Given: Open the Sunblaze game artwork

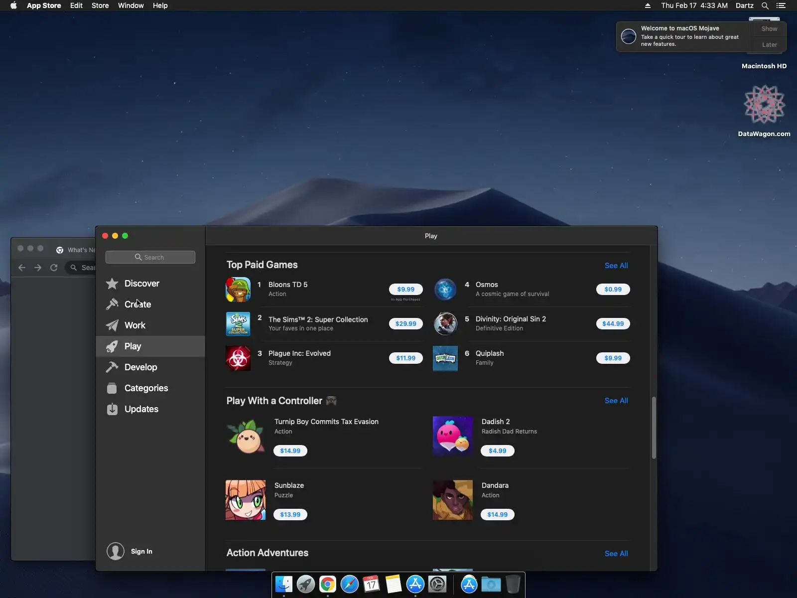Looking at the screenshot, I should (x=246, y=500).
